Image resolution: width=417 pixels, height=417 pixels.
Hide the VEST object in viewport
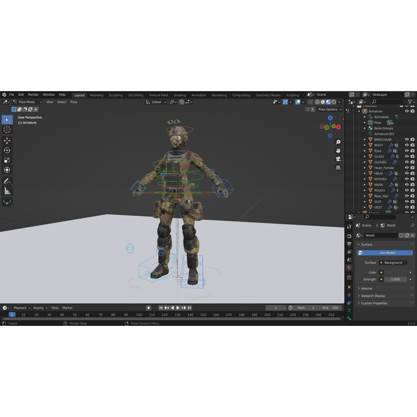407,207
